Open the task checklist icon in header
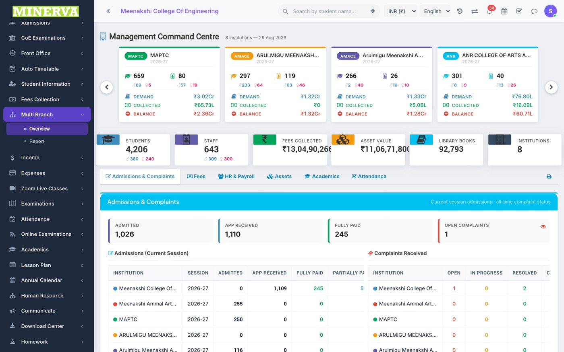564x352 pixels. (519, 11)
